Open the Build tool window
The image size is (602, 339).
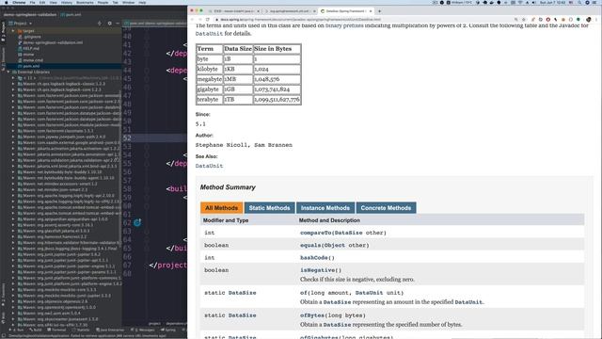[x=36, y=330]
